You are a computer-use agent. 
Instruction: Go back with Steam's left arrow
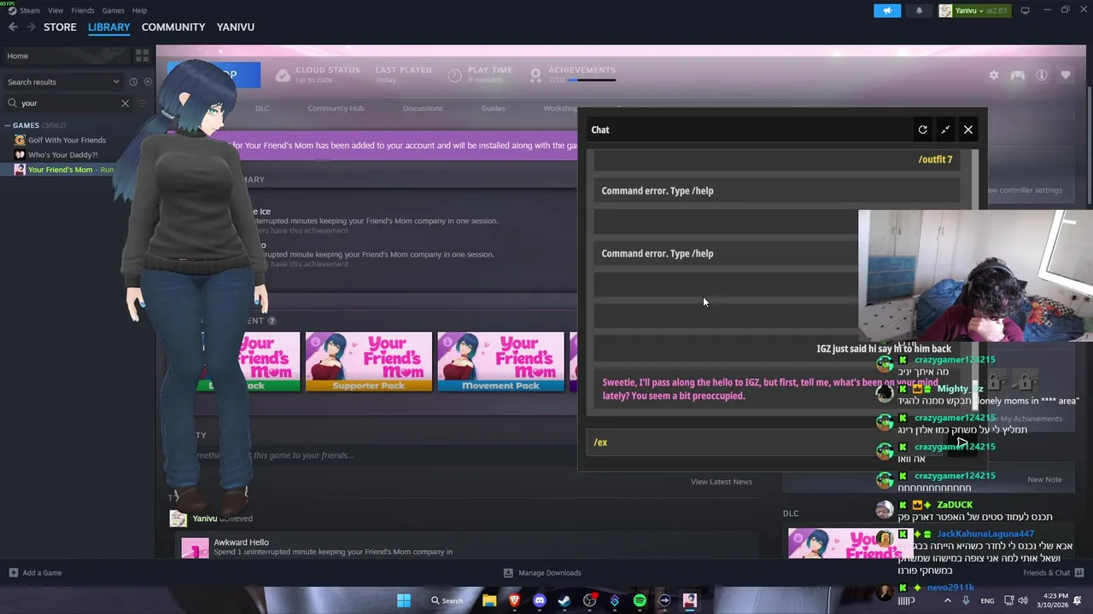pyautogui.click(x=13, y=27)
